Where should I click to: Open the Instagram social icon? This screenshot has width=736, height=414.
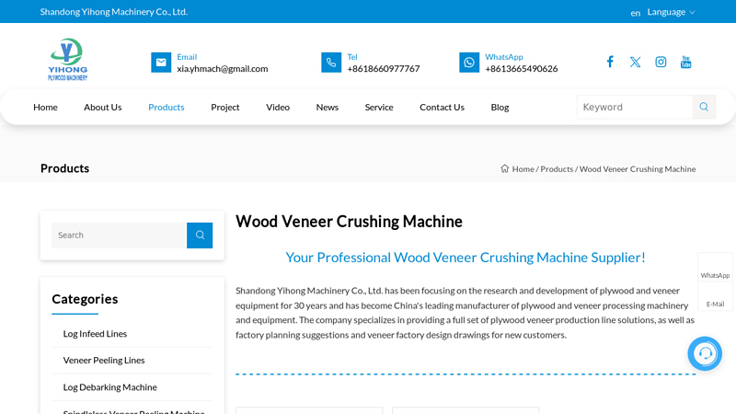[x=661, y=62]
